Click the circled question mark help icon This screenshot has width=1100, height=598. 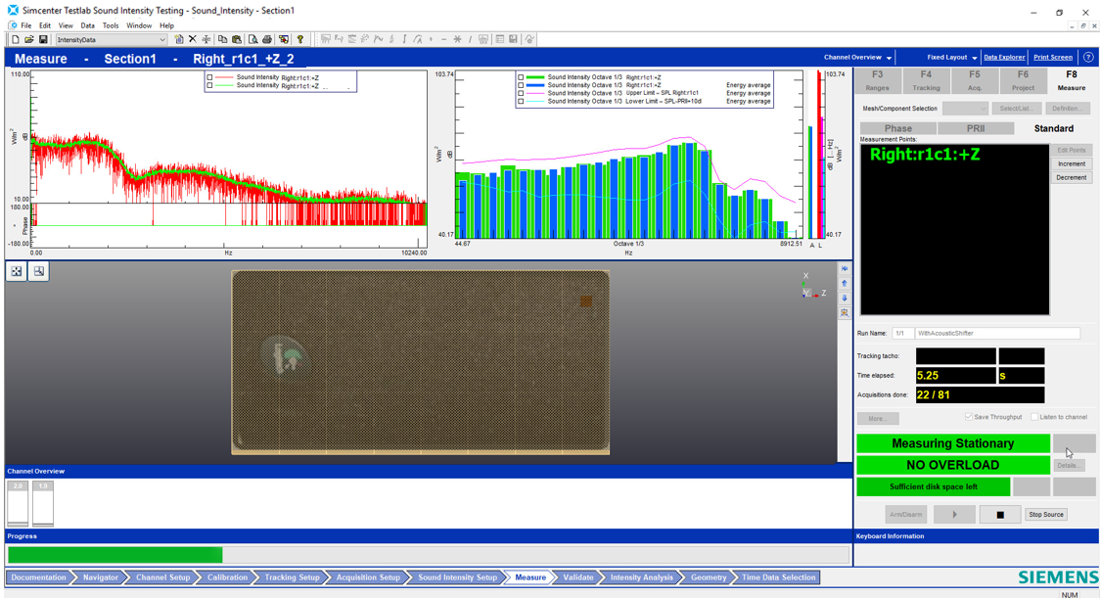point(1089,58)
